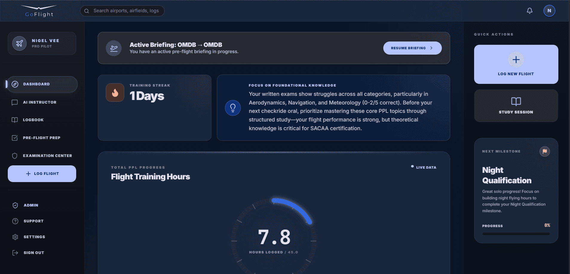The width and height of the screenshot is (570, 274).
Task: Click the Support question mark icon
Action: click(x=15, y=221)
